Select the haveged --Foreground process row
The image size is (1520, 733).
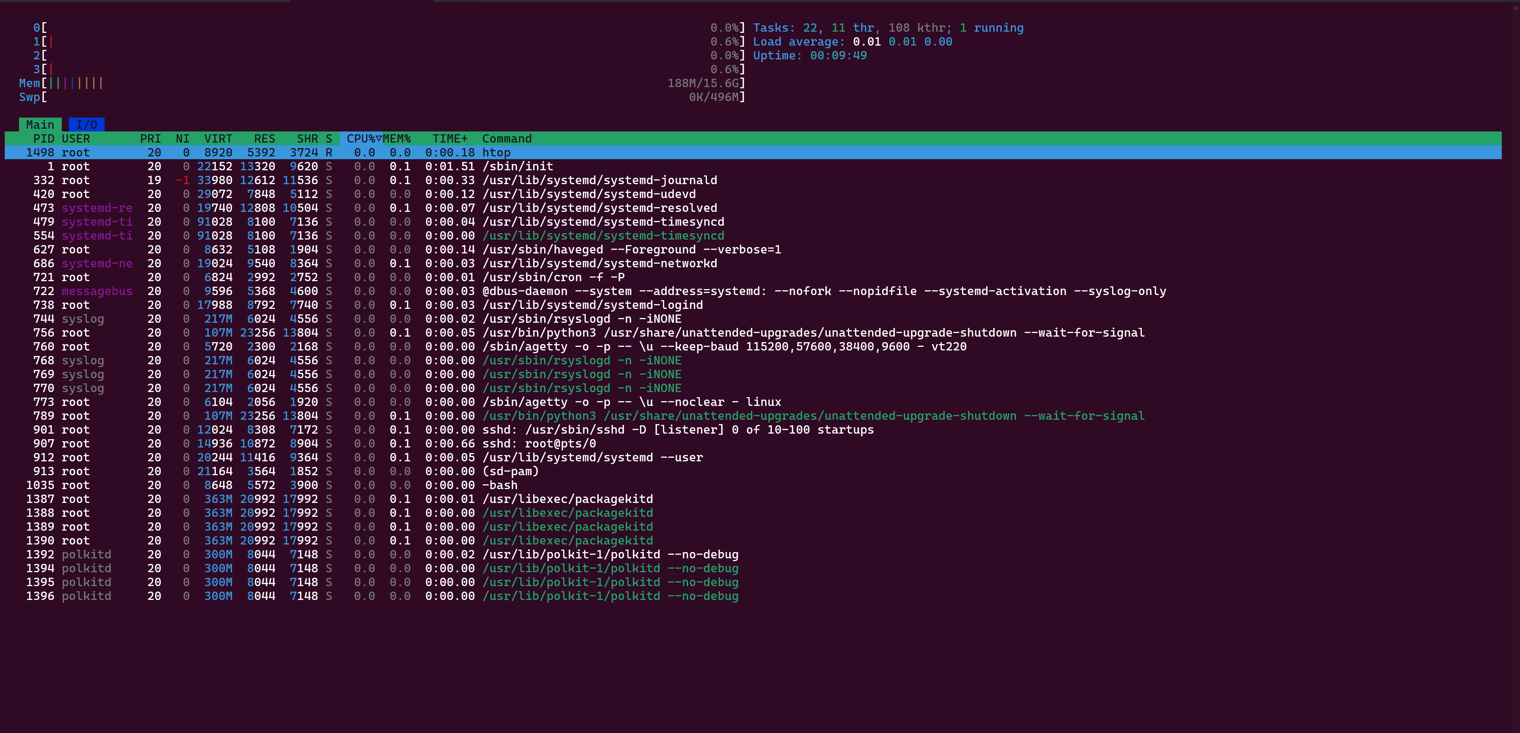pyautogui.click(x=753, y=249)
